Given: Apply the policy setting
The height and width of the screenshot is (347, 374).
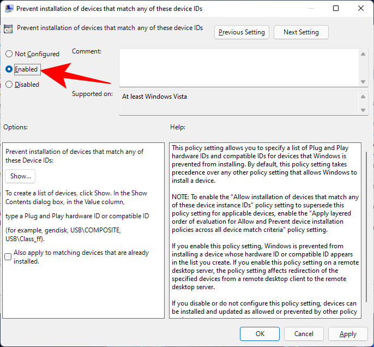Looking at the screenshot, I should click(x=348, y=334).
